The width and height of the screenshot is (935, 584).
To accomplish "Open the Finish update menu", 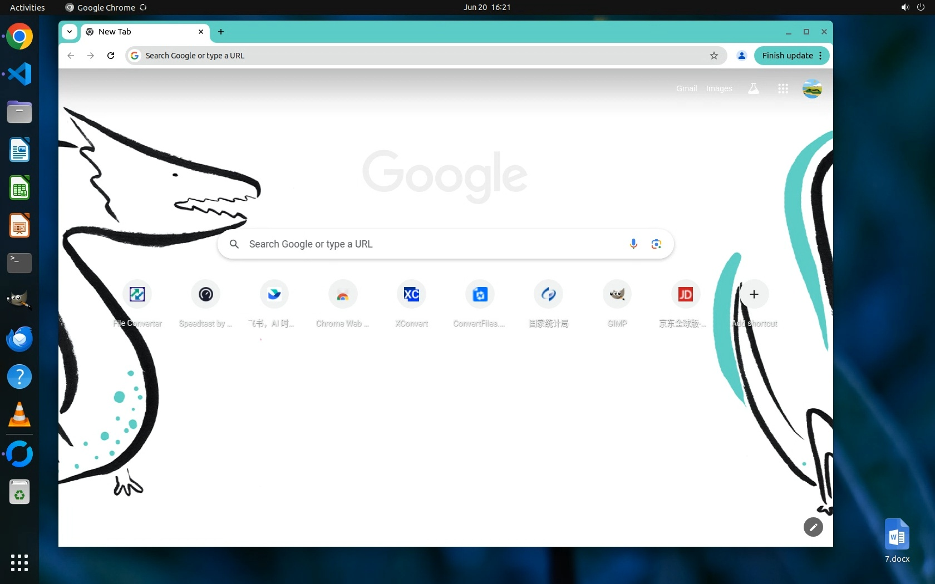I will (792, 56).
